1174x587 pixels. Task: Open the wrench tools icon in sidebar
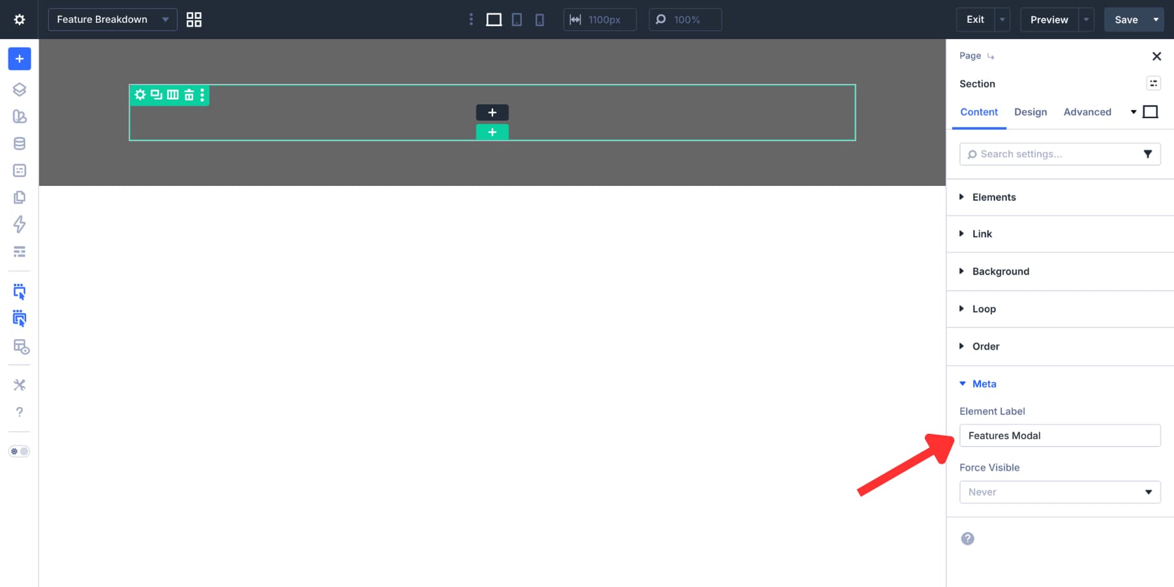coord(20,385)
